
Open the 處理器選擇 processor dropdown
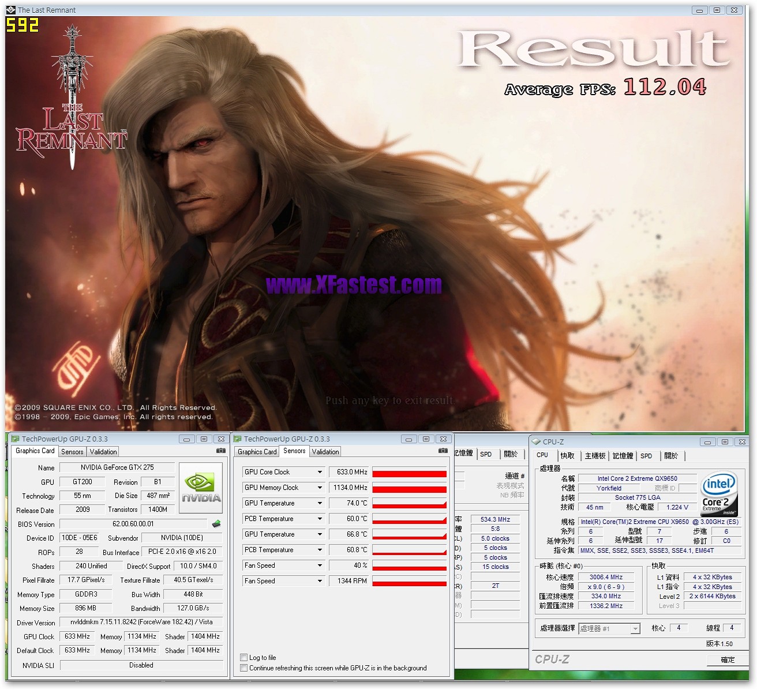pos(635,629)
